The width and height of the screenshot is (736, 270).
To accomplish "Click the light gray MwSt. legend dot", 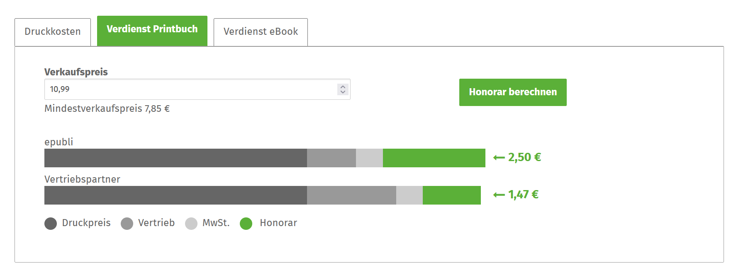I will (x=191, y=224).
